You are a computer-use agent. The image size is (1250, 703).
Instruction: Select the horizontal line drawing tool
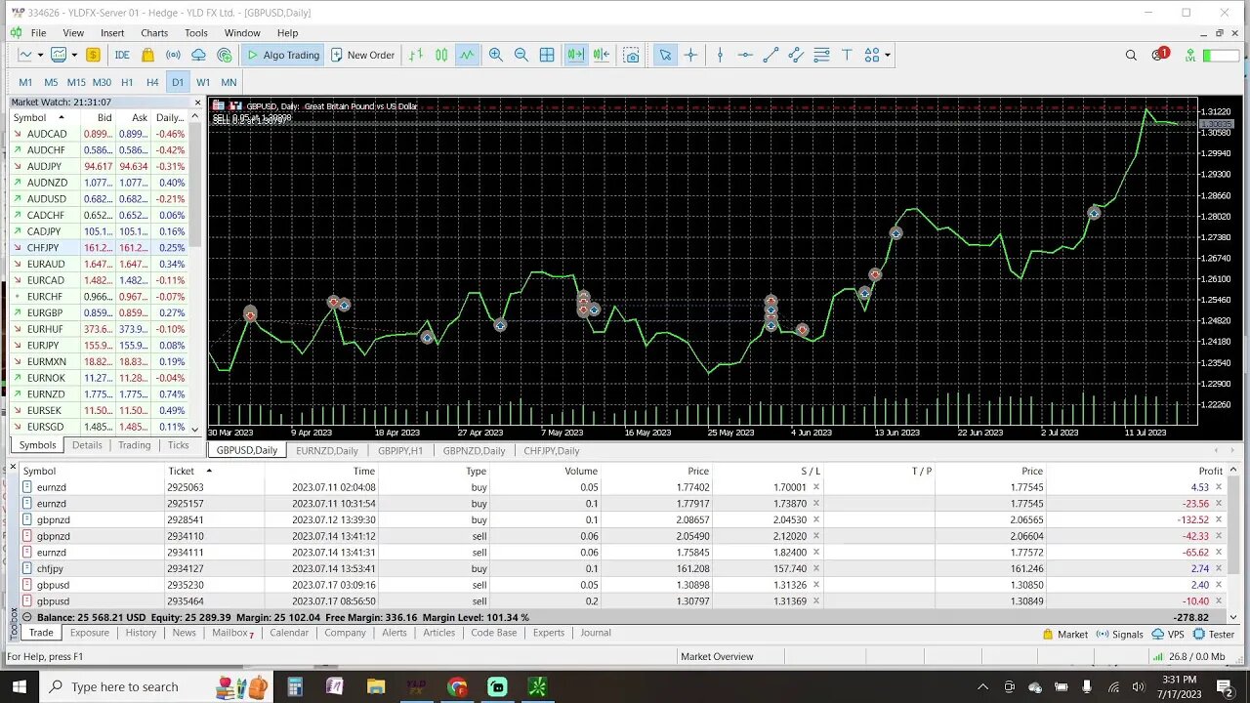(x=745, y=56)
